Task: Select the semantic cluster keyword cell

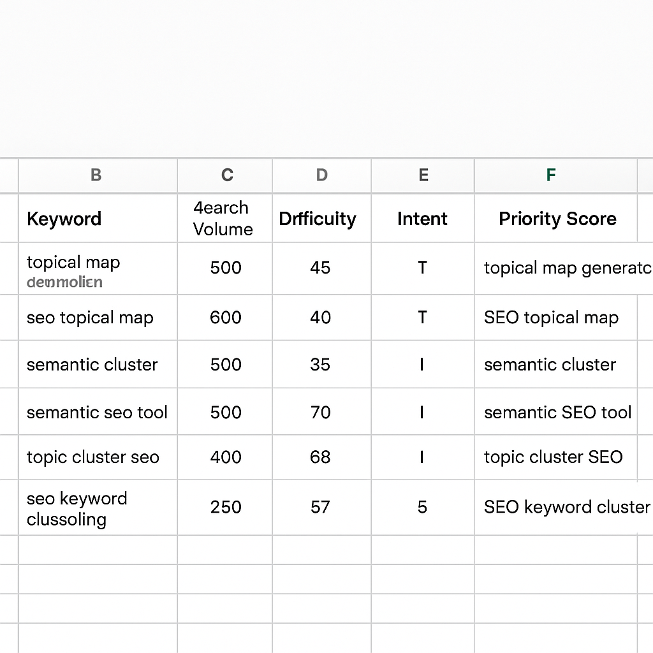Action: click(x=96, y=364)
